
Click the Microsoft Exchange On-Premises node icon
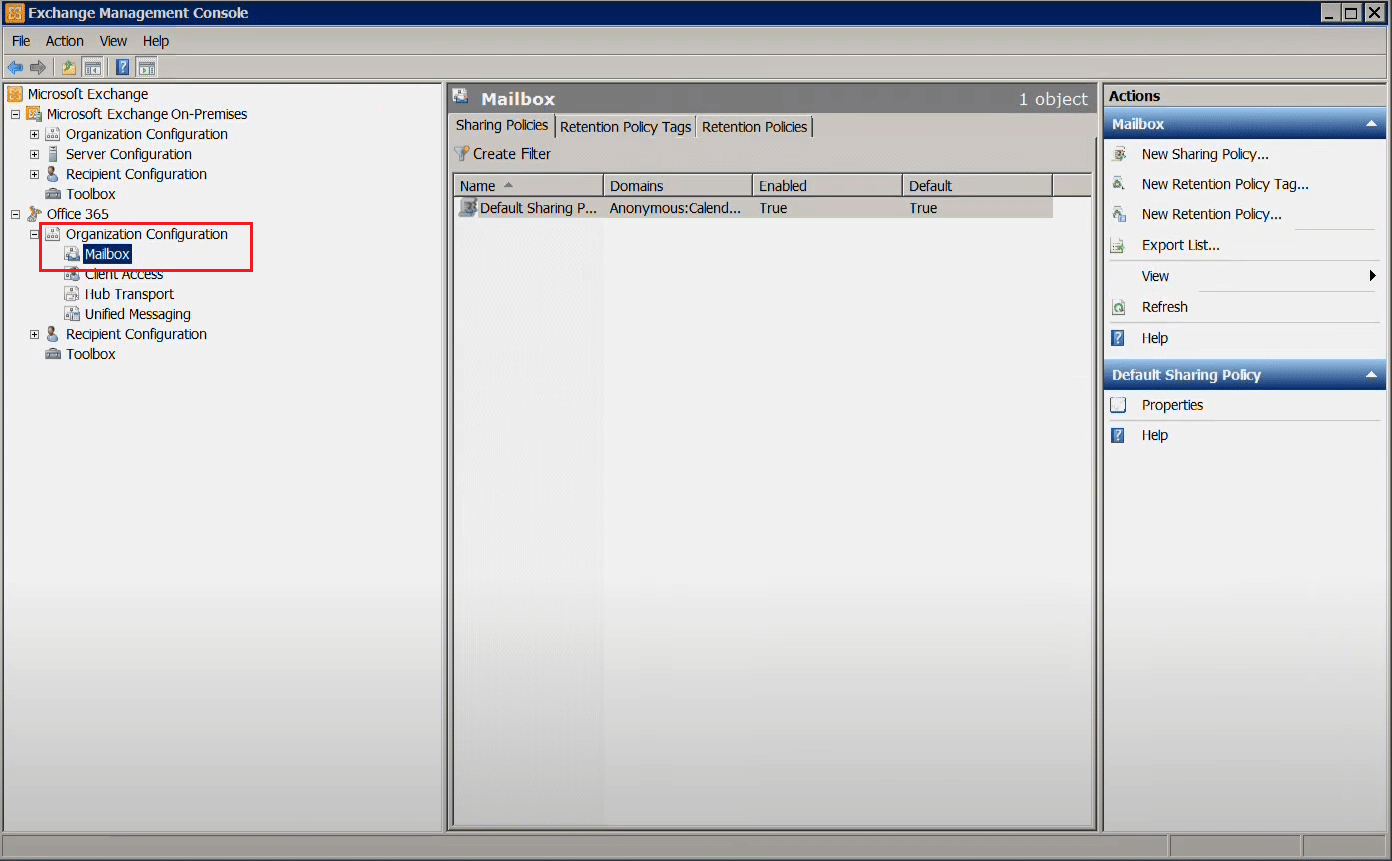(x=34, y=114)
